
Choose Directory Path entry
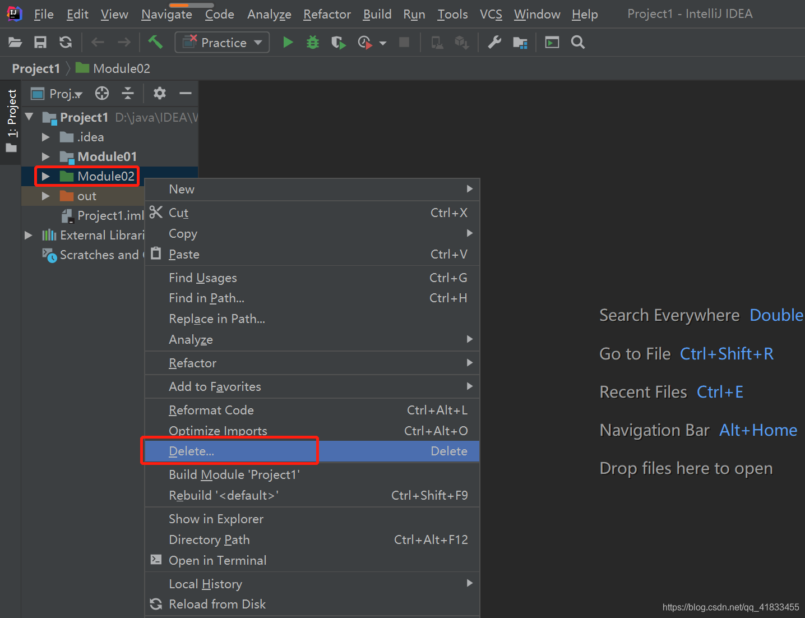pyautogui.click(x=312, y=539)
